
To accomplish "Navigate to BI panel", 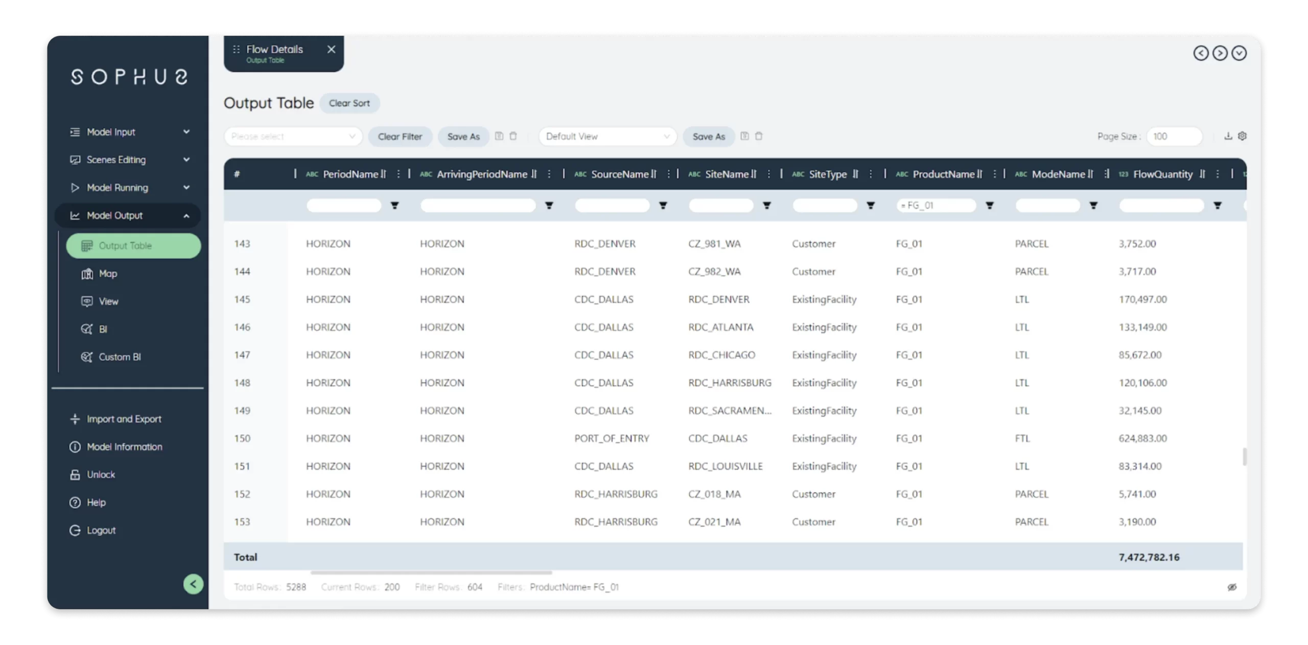I will pos(102,328).
